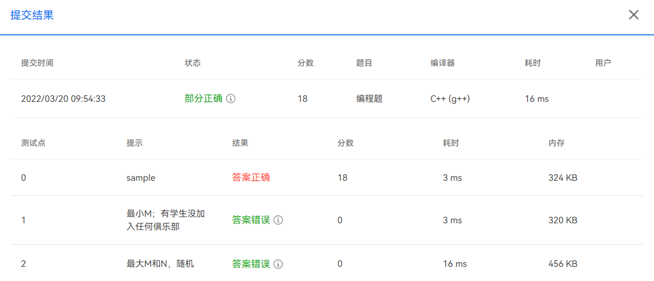Click the 结果 column header

pos(240,143)
